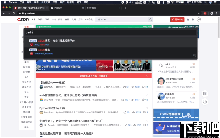This screenshot has height=138, width=220.
Task: Open article web前端性能优化
Action: 68,95
